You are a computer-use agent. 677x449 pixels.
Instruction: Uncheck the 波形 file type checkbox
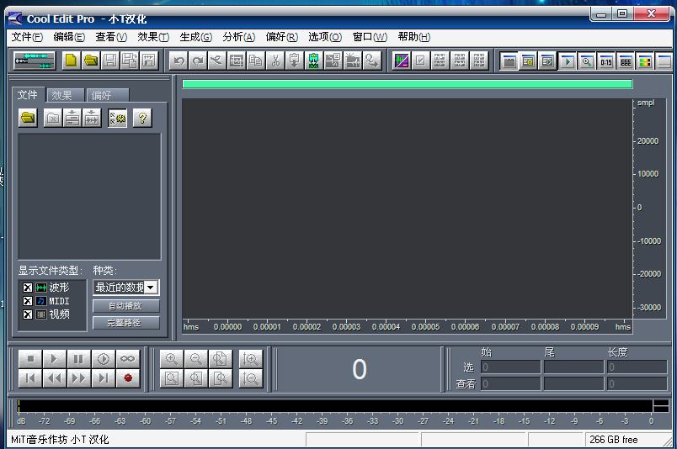28,288
